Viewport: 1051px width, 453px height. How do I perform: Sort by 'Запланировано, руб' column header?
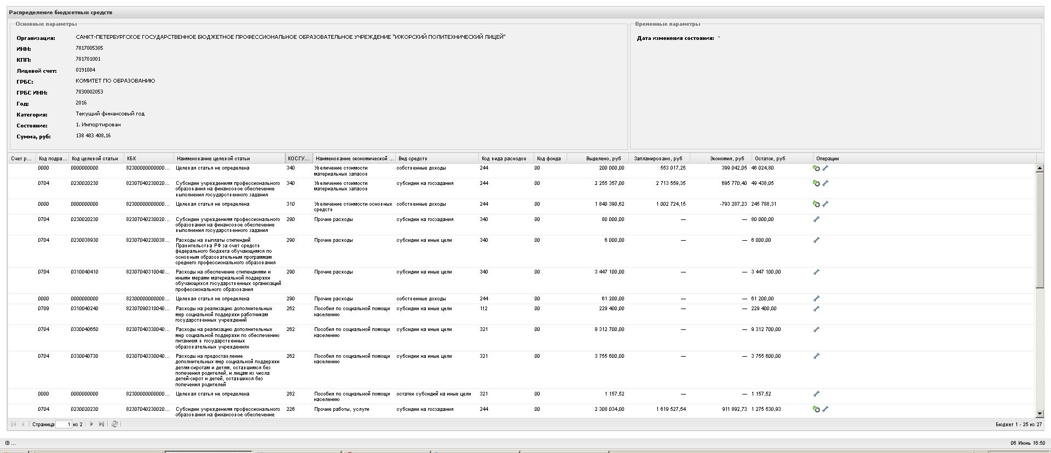tap(658, 159)
